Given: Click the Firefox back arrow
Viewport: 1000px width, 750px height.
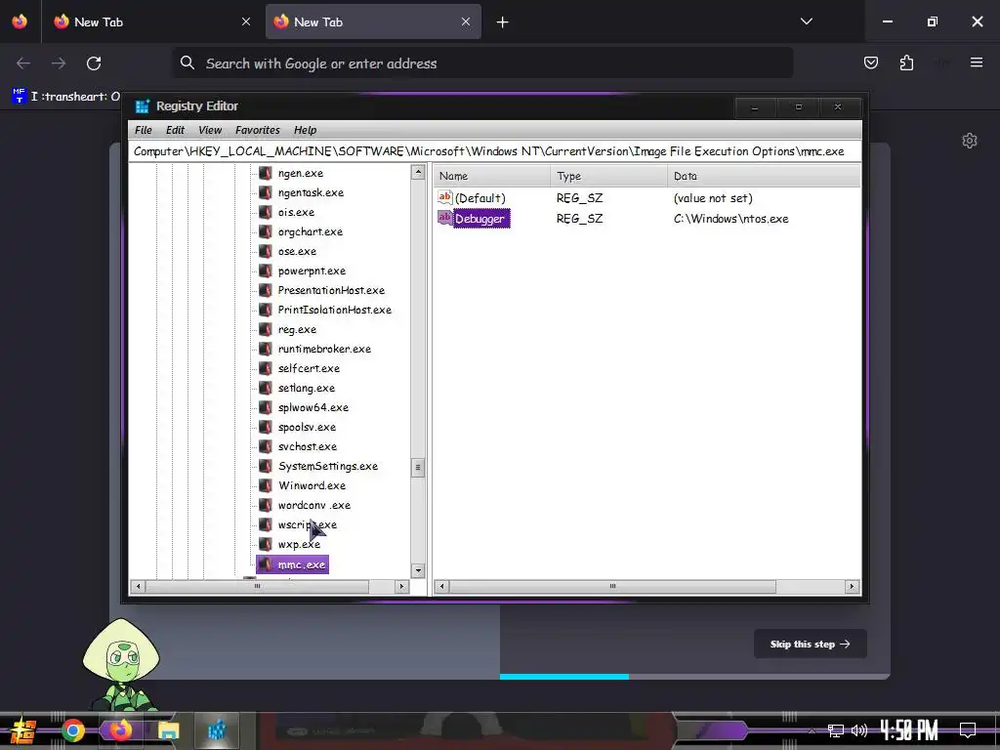Looking at the screenshot, I should point(23,63).
